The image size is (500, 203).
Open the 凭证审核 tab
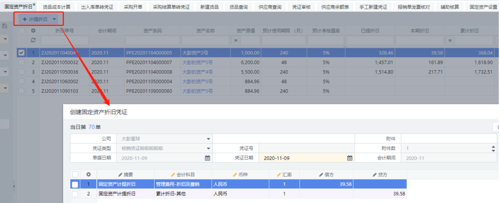pos(302,7)
